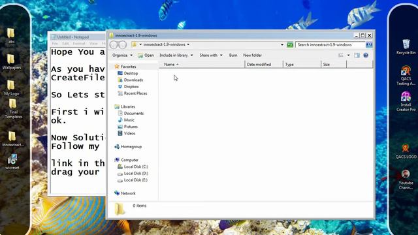Open Notepad File menu

coord(55,43)
